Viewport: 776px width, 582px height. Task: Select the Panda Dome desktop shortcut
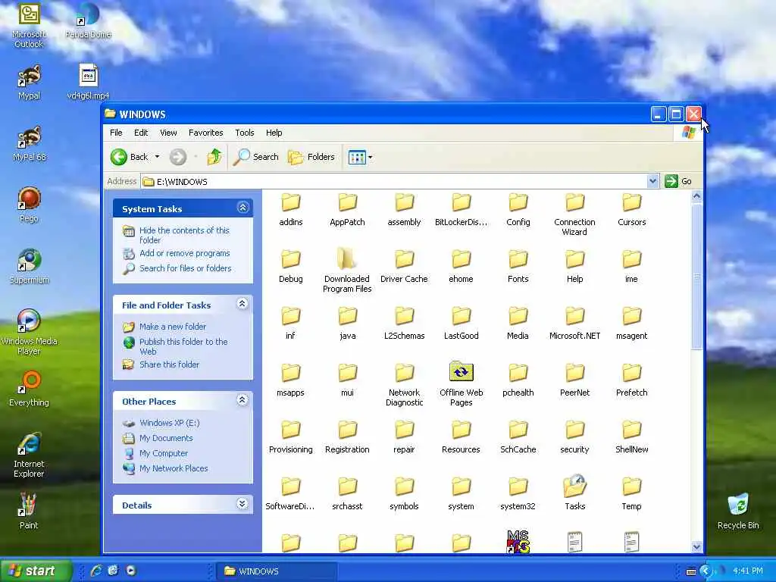pyautogui.click(x=88, y=20)
